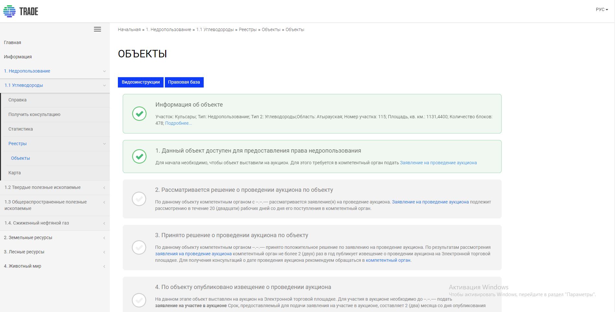
Task: Click the TRADE logo icon
Action: (9, 11)
